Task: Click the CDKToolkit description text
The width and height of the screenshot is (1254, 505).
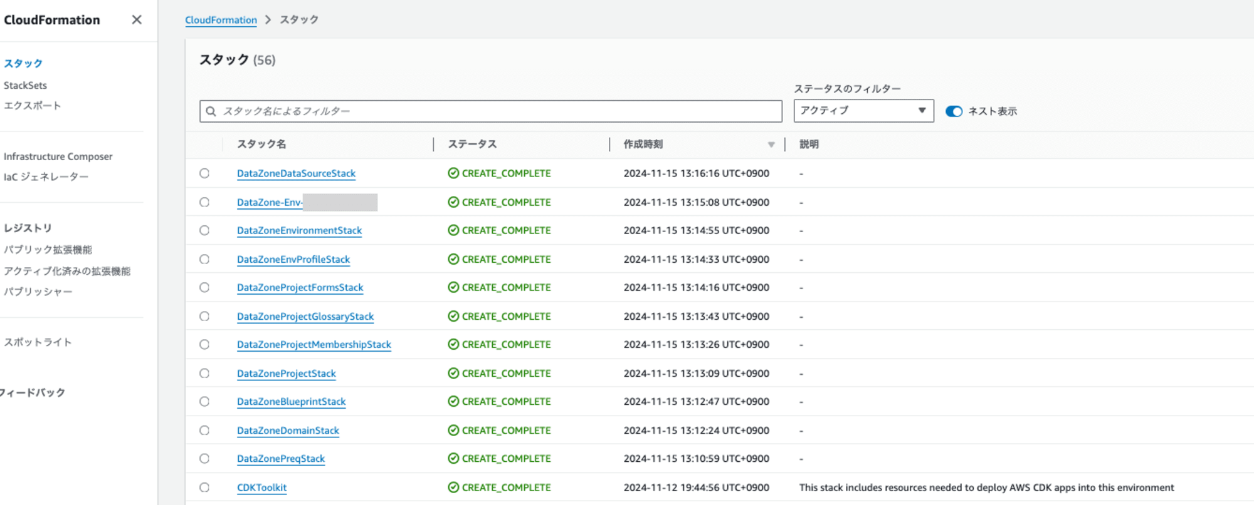Action: pyautogui.click(x=986, y=487)
